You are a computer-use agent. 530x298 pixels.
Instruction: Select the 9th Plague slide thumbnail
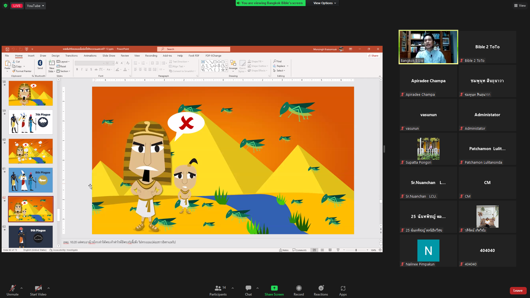(31, 236)
